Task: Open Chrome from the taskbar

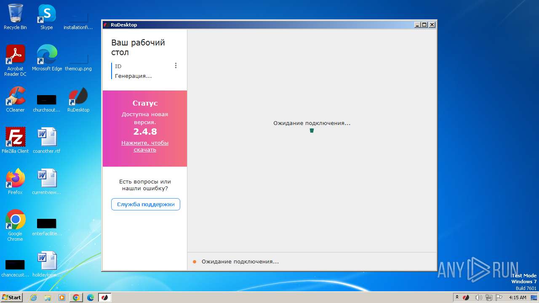Action: point(76,298)
